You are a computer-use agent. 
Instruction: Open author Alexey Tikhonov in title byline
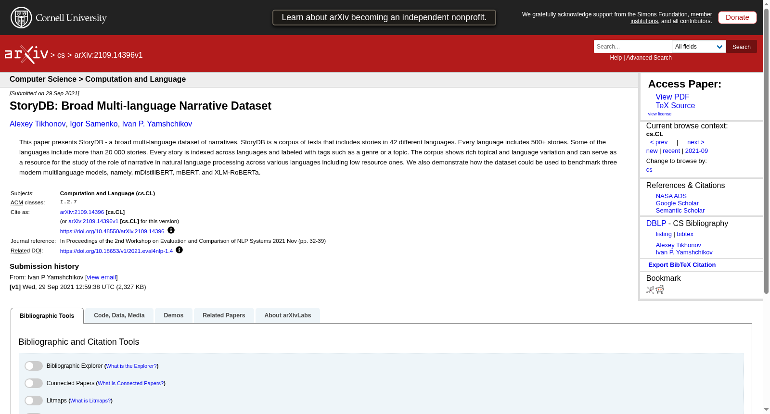tap(38, 124)
